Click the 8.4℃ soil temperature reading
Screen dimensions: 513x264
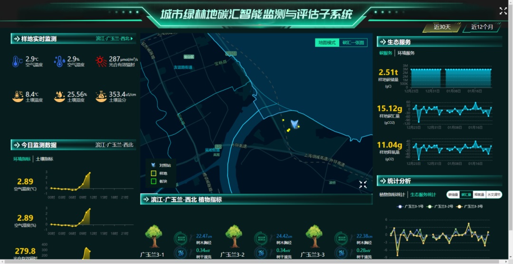click(x=32, y=94)
